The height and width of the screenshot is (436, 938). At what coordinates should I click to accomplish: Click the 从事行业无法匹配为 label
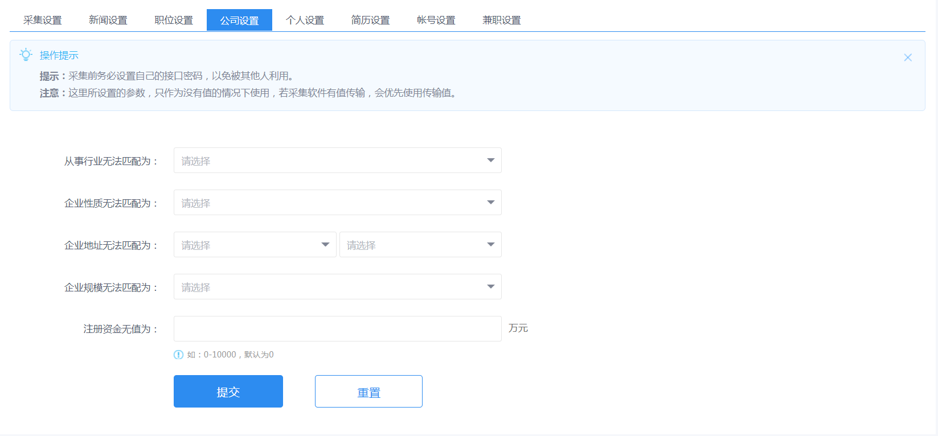111,161
